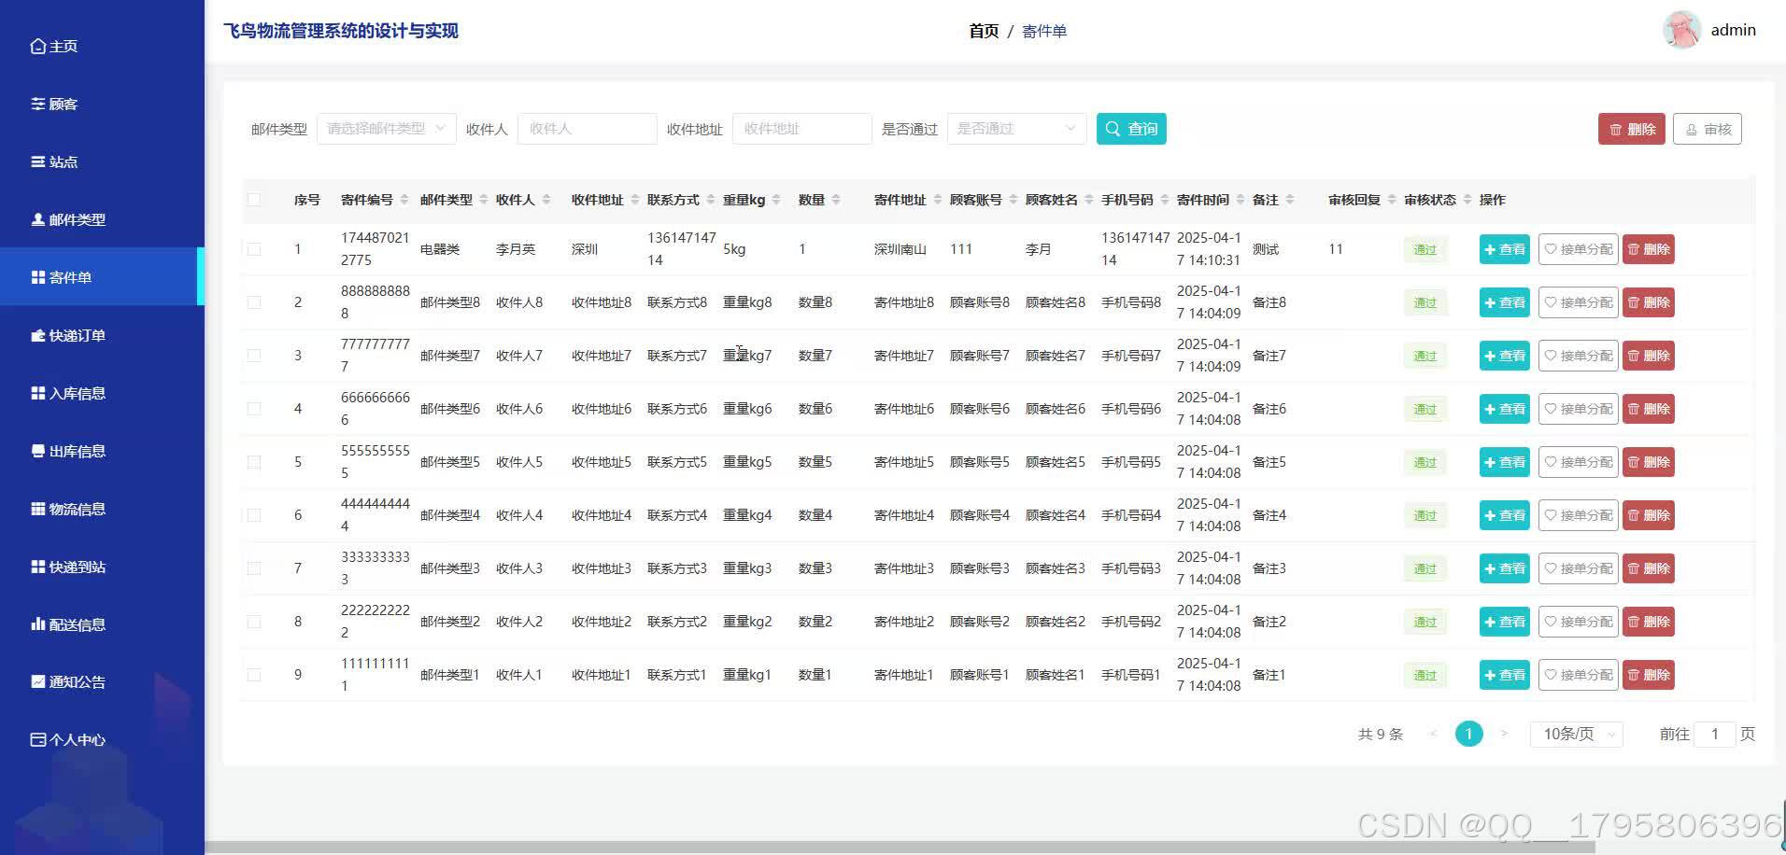1786x855 pixels.
Task: Click the admin avatar picture
Action: tap(1681, 30)
